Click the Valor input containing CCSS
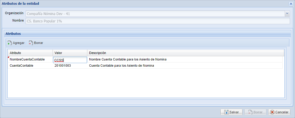The width and height of the screenshot is (295, 118). click(70, 60)
